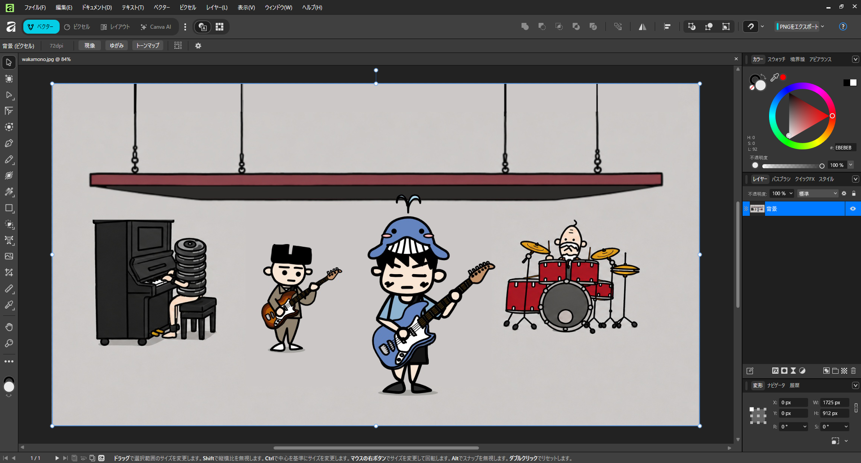The image size is (861, 463).
Task: Click the opacity slider in Color panel
Action: pyautogui.click(x=793, y=166)
